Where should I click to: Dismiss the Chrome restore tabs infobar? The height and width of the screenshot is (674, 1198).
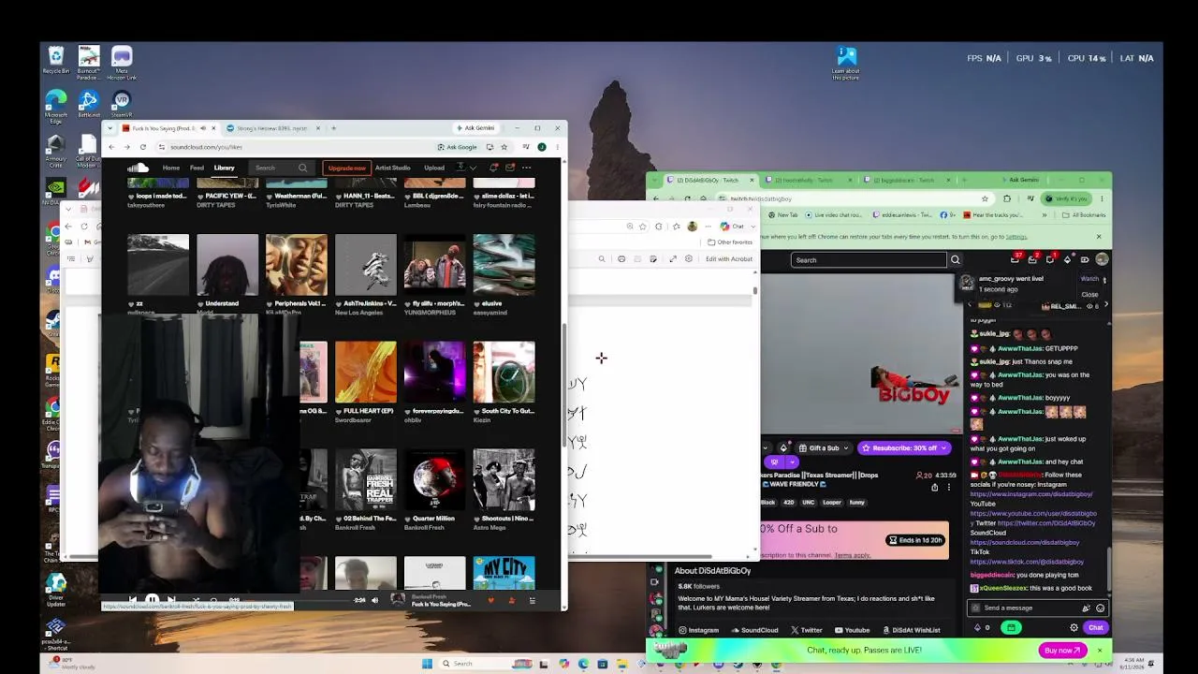tap(1099, 237)
